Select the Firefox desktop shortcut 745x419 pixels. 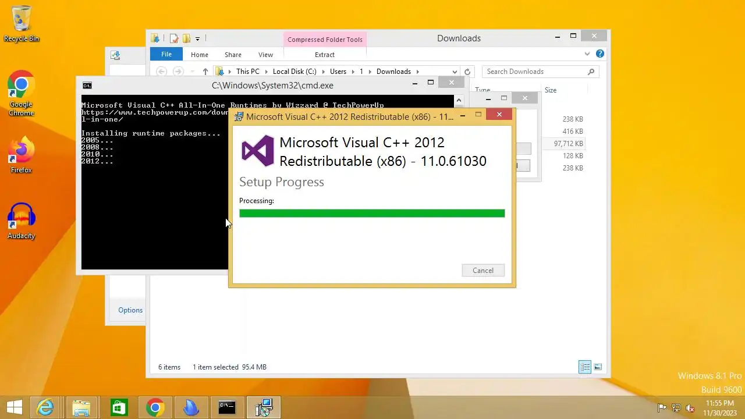click(22, 155)
